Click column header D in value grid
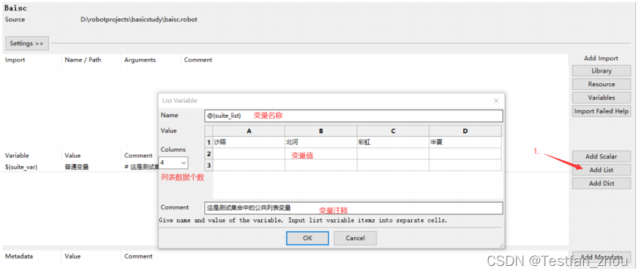 pos(465,131)
